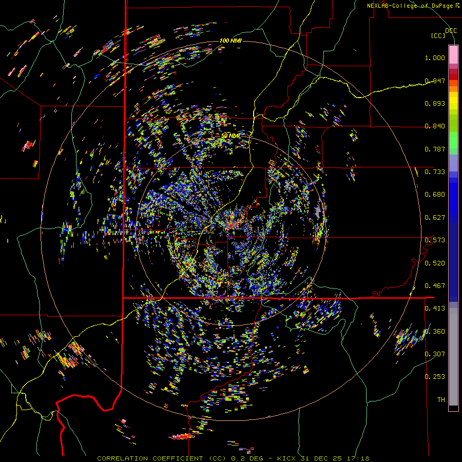The height and width of the screenshot is (462, 462).
Task: Click the 31 DEC 25 date text
Action: point(321,458)
